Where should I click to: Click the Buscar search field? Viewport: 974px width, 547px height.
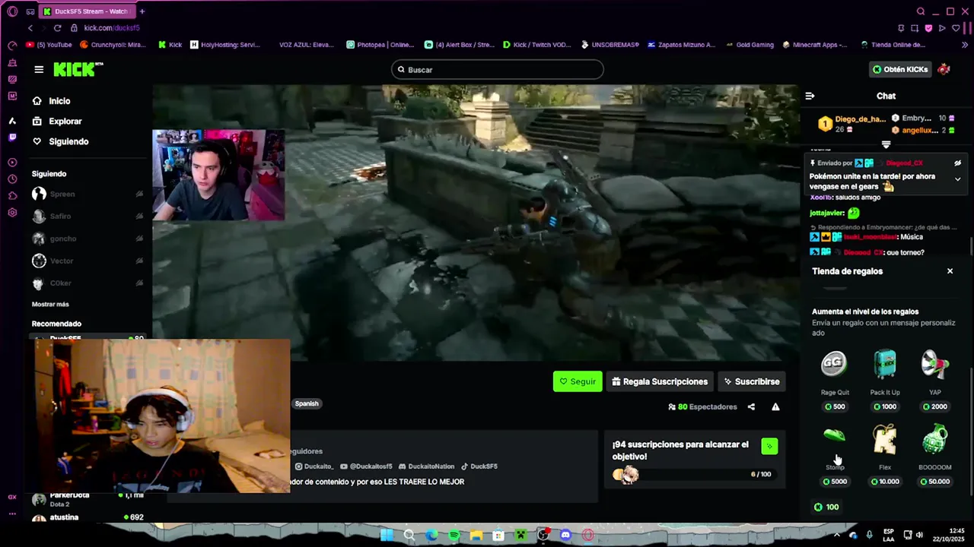(498, 70)
